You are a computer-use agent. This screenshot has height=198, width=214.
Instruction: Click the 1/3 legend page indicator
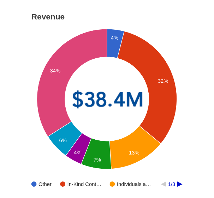pos(172,184)
